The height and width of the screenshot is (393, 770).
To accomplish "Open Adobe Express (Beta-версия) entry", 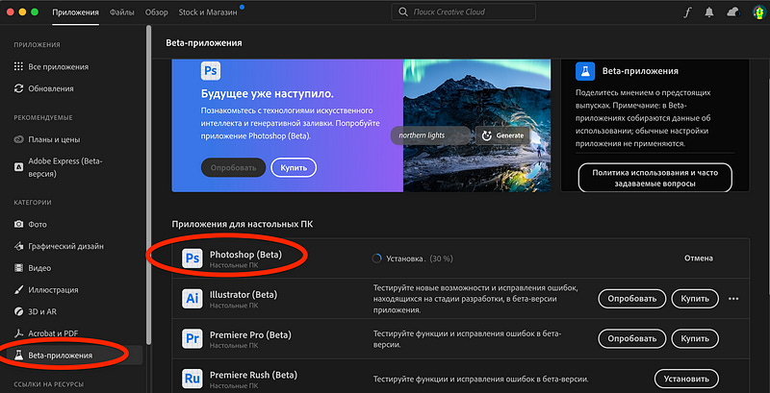I will (x=65, y=167).
